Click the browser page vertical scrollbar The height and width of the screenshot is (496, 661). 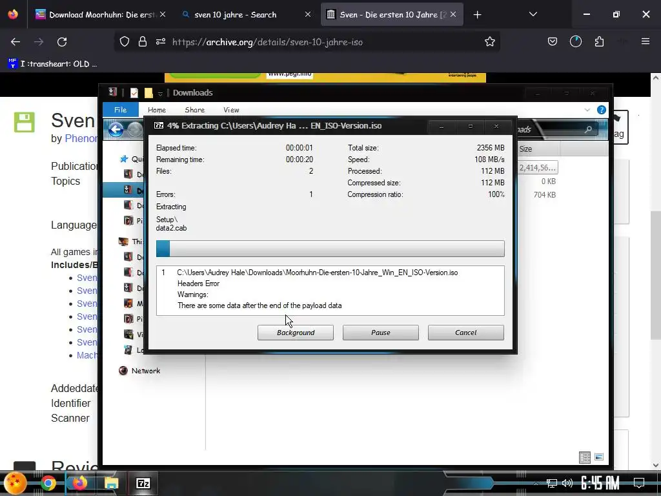click(656, 274)
